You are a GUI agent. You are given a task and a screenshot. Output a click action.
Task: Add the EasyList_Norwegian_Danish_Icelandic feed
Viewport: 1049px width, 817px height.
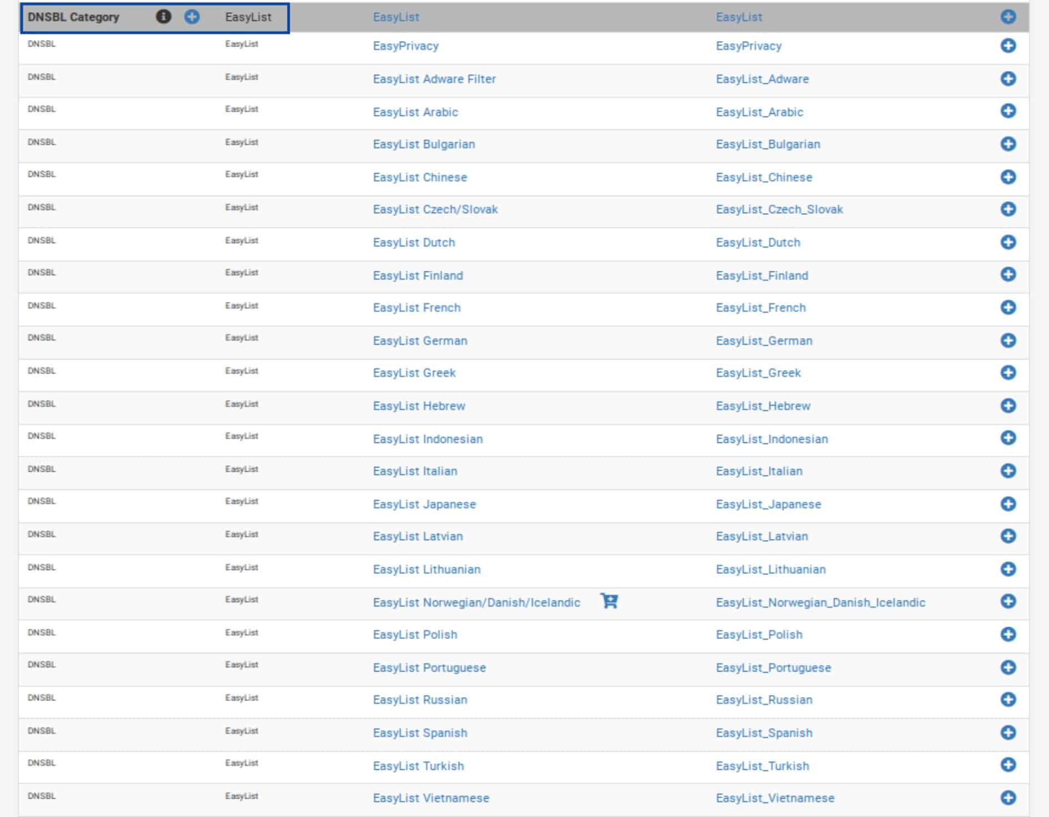[x=1008, y=601]
